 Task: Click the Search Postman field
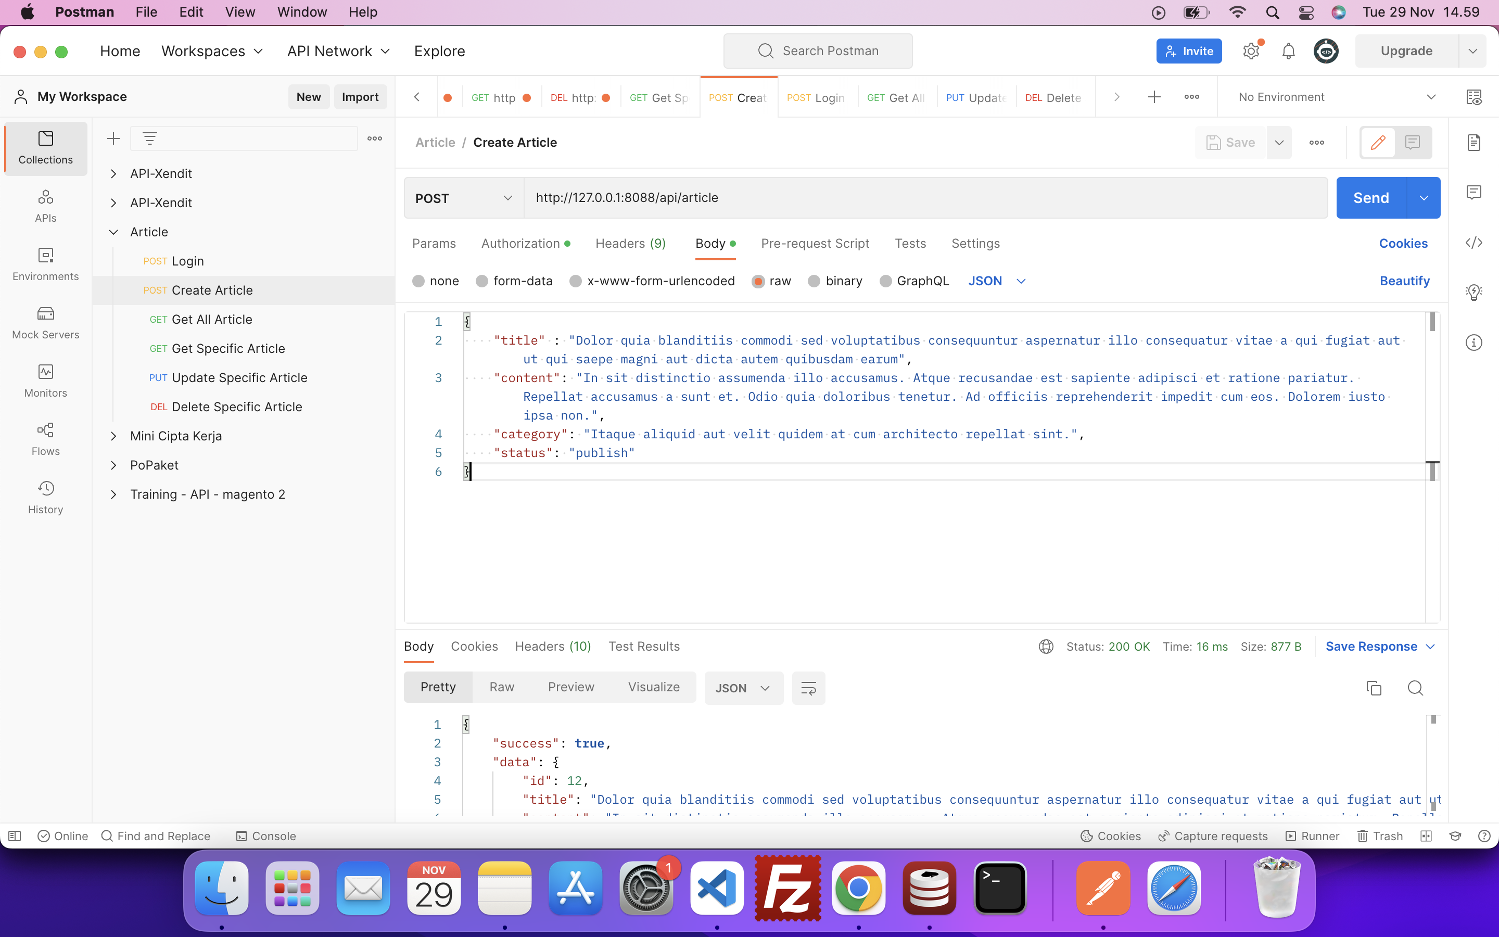coord(818,51)
